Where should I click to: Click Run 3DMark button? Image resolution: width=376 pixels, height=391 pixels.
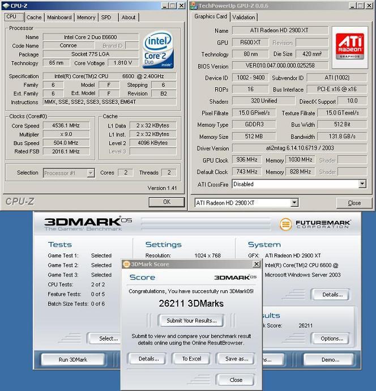[x=73, y=360]
